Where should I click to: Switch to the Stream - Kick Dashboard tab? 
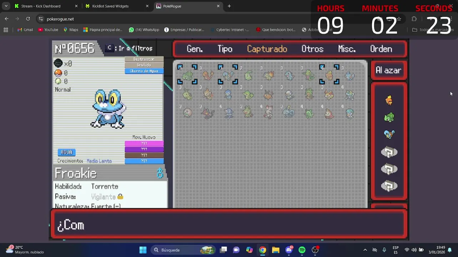46,6
